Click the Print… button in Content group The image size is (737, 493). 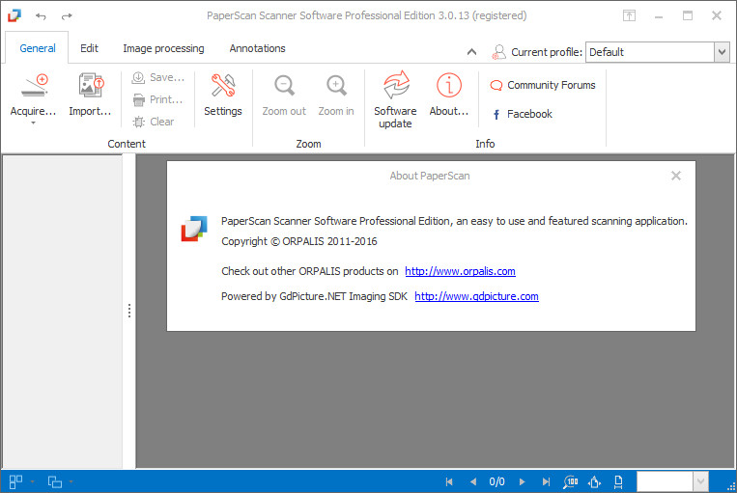[x=157, y=99]
